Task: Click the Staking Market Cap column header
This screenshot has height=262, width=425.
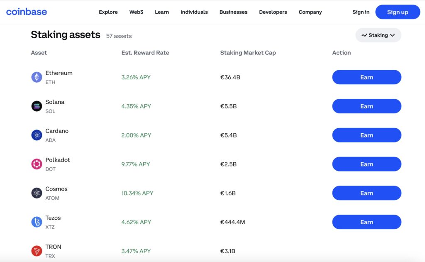Action: click(x=248, y=53)
